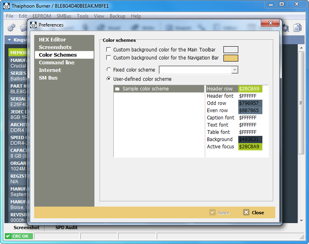This screenshot has width=309, height=244.
Task: Click Header font value $FFFFFF
Action: coord(250,96)
